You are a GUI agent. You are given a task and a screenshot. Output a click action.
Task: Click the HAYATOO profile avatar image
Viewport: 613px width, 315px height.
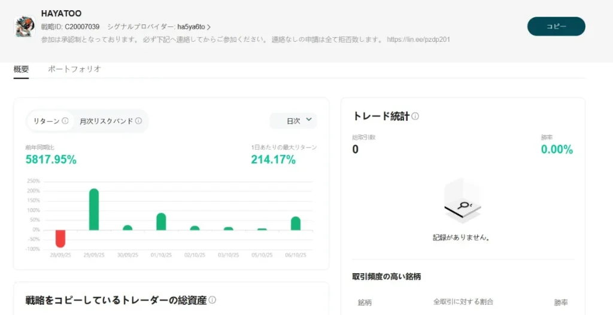click(x=25, y=26)
